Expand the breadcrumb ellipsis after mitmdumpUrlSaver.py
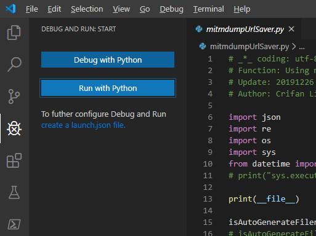The width and height of the screenshot is (316, 236). coord(302,47)
